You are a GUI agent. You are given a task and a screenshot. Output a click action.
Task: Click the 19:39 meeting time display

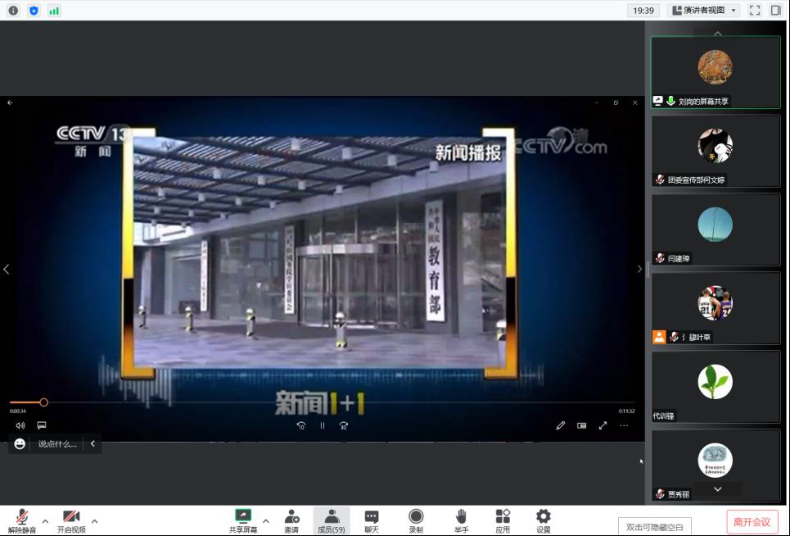pos(643,10)
